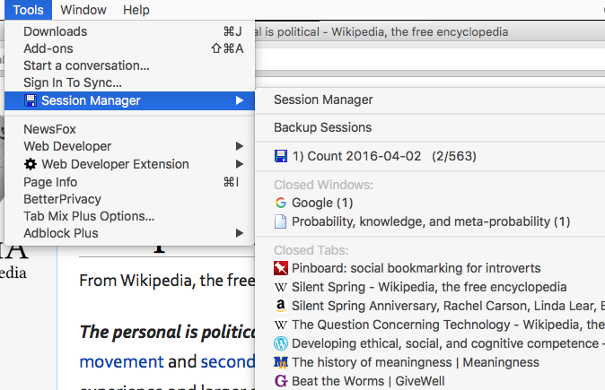Follow the second link in the Wikipedia article
This screenshot has height=390, width=605.
click(228, 362)
